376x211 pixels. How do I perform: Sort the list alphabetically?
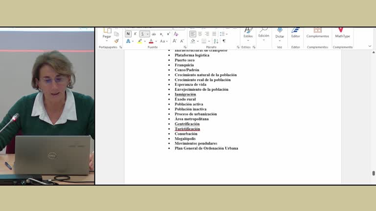pyautogui.click(x=216, y=41)
